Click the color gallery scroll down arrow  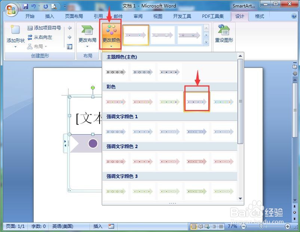(240, 198)
